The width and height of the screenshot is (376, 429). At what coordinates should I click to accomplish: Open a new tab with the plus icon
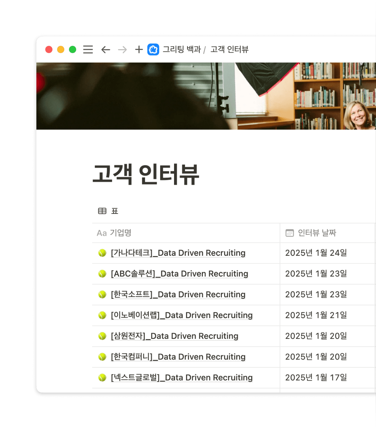point(138,49)
